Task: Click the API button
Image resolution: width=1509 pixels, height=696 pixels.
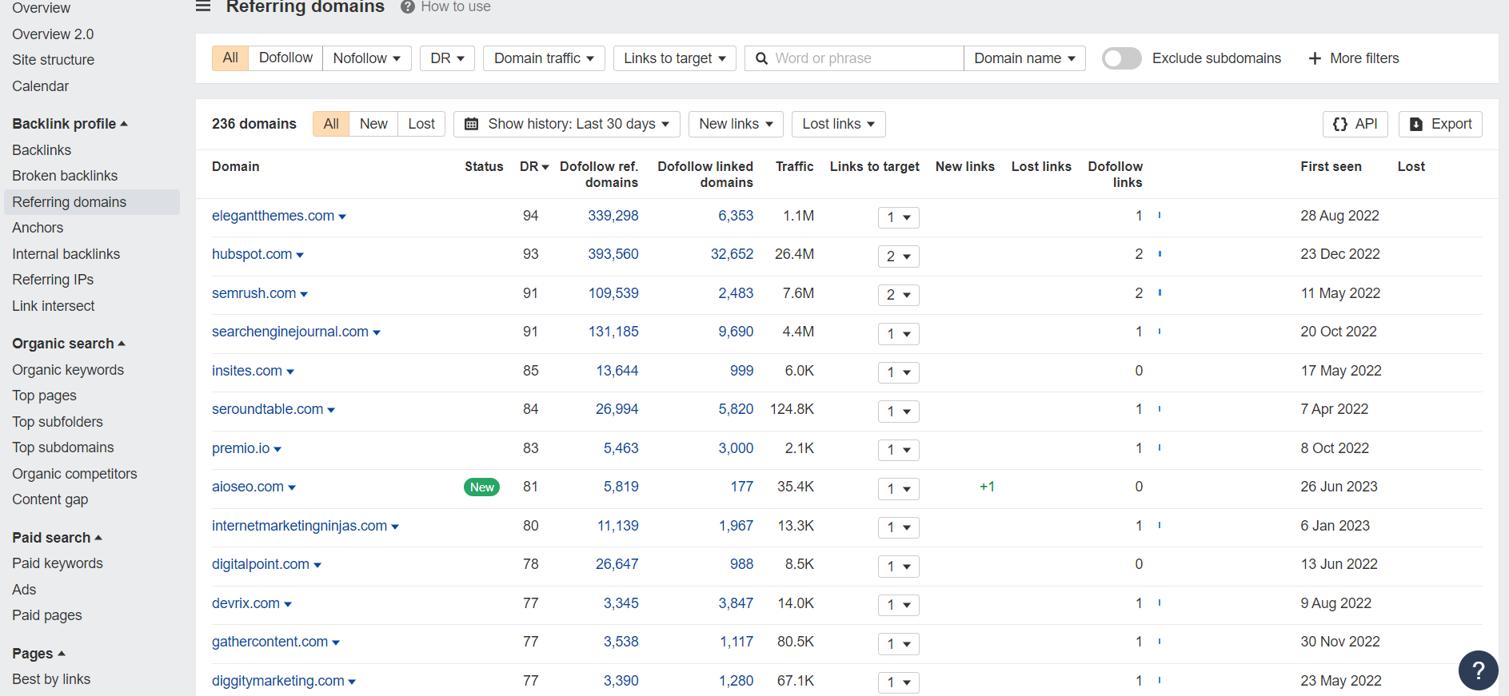Action: [1355, 124]
